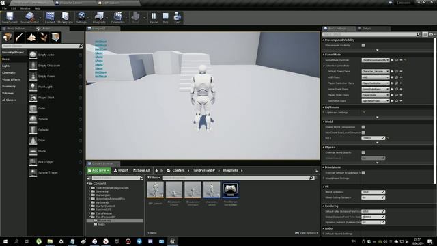Click the Cone shape icon
This screenshot has width=437, height=246.
pos(33,140)
